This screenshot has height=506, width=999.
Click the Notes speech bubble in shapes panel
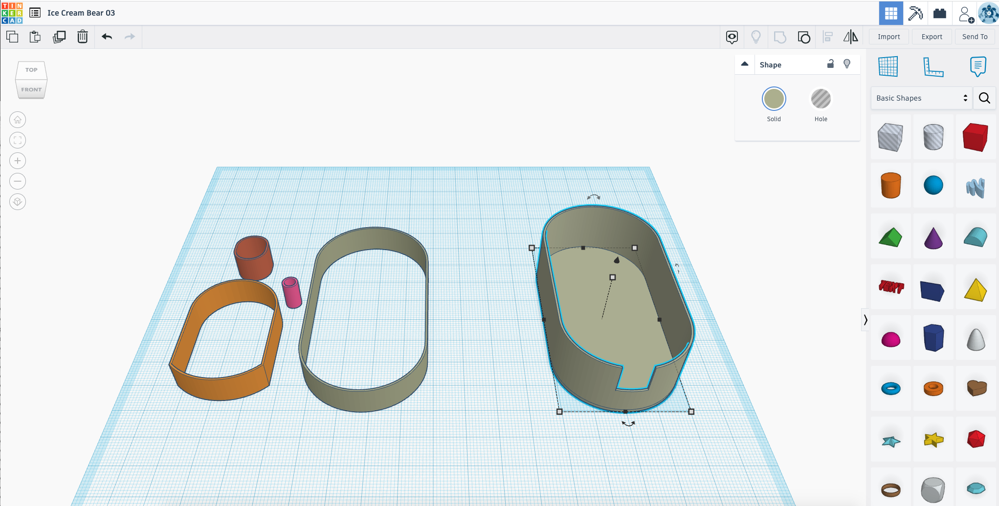(978, 66)
